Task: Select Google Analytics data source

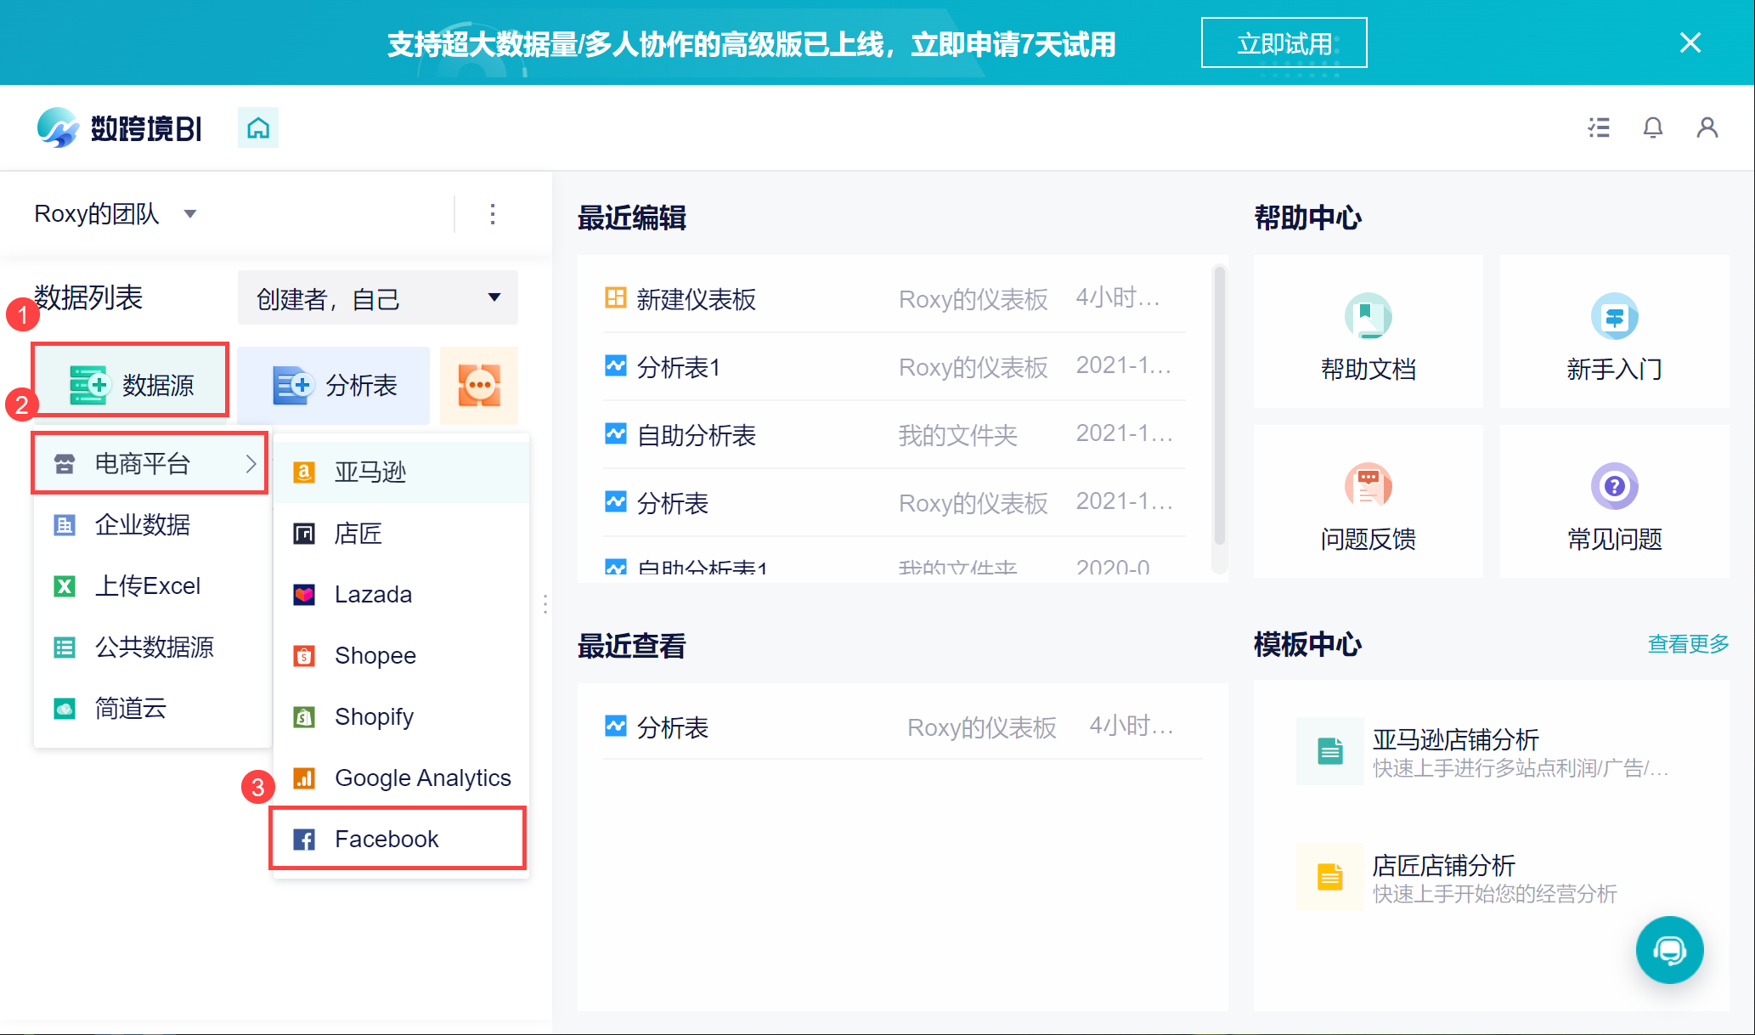Action: pos(422,778)
